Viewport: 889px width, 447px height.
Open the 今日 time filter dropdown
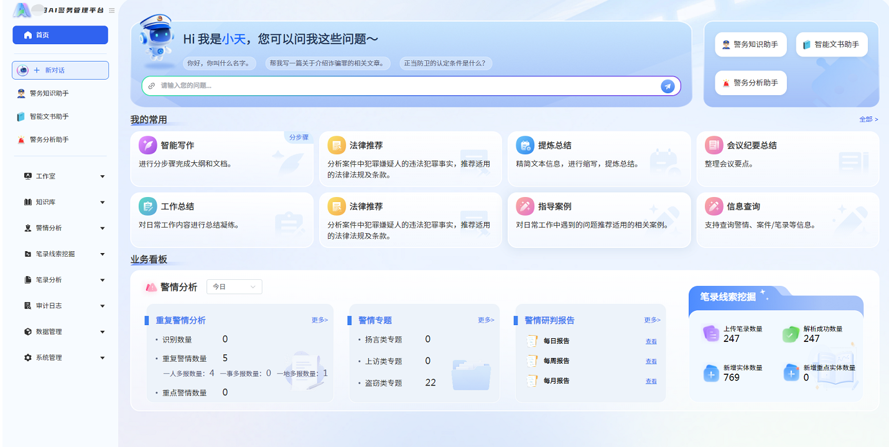coord(235,287)
